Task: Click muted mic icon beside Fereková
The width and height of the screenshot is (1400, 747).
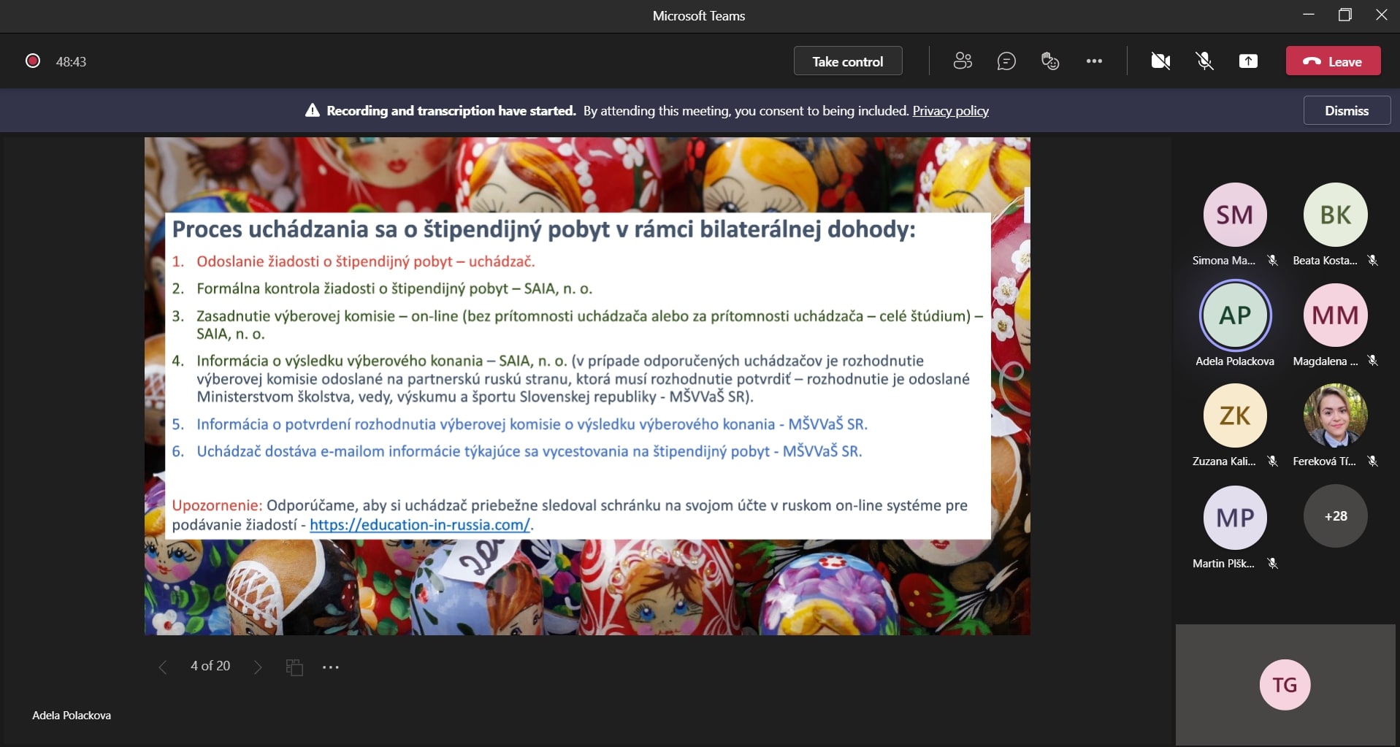Action: point(1373,461)
